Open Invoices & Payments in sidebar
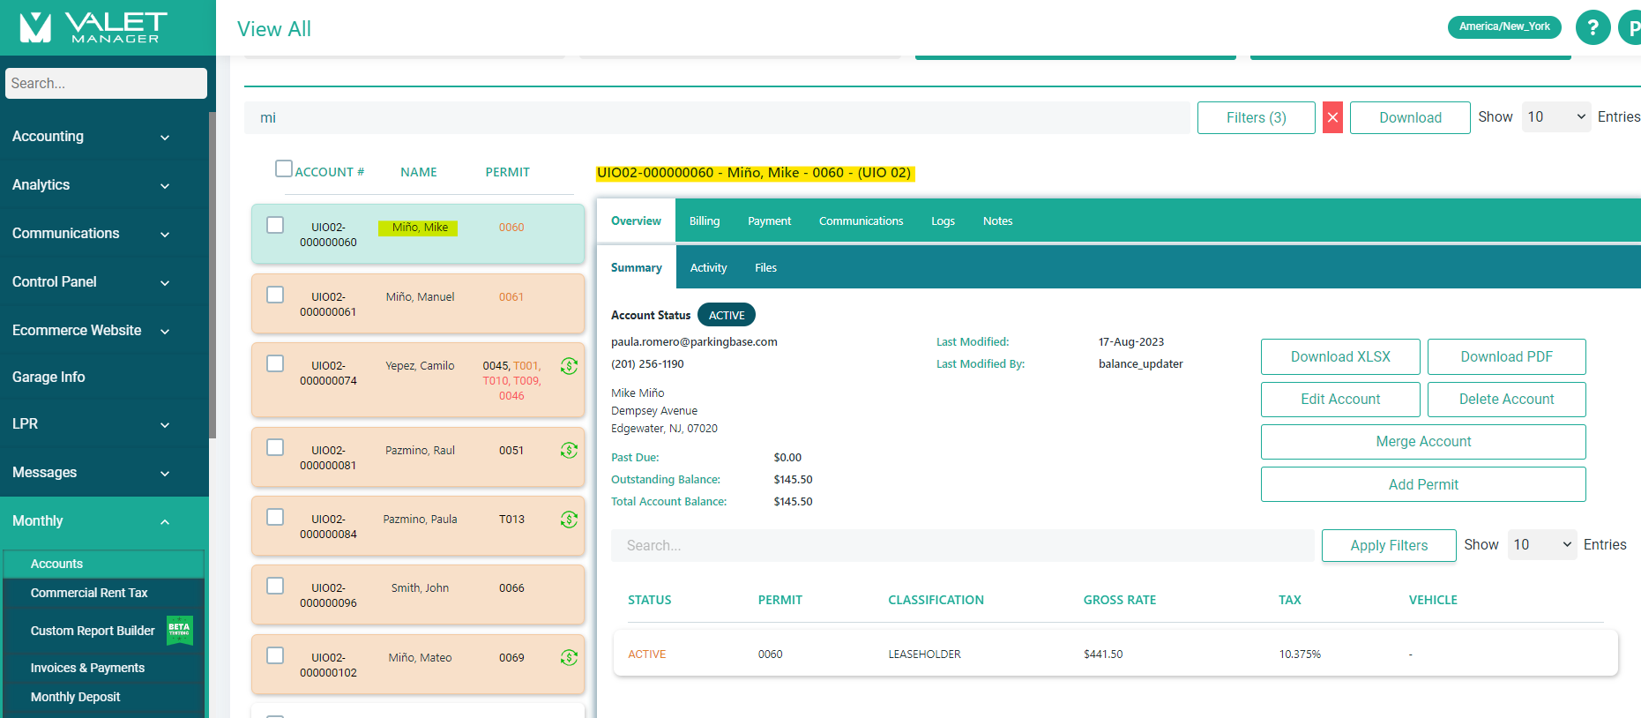1641x718 pixels. [x=87, y=668]
